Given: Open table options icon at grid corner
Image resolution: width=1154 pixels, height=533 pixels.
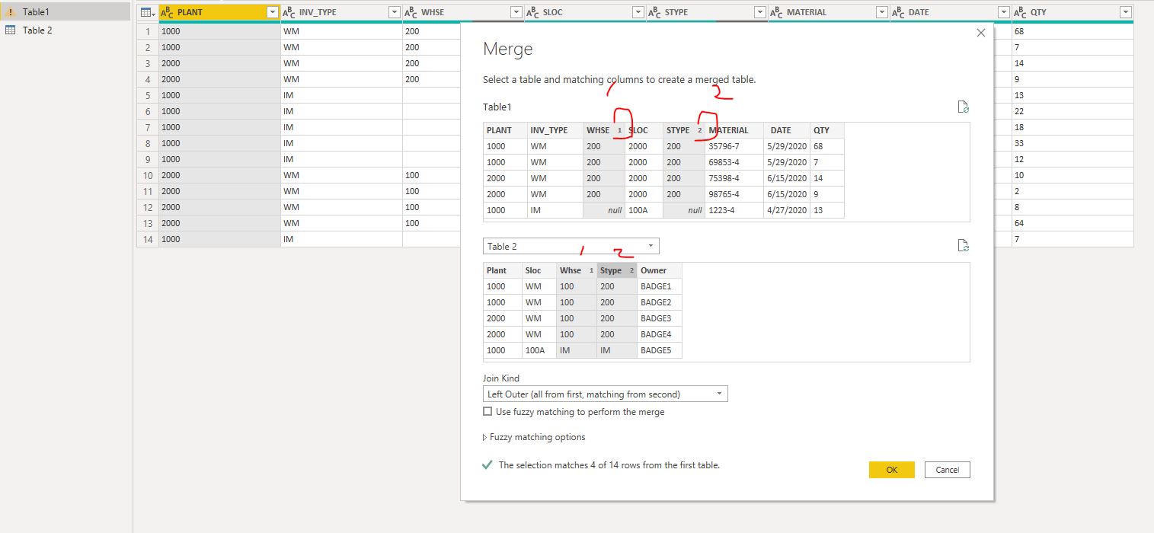Looking at the screenshot, I should point(148,12).
